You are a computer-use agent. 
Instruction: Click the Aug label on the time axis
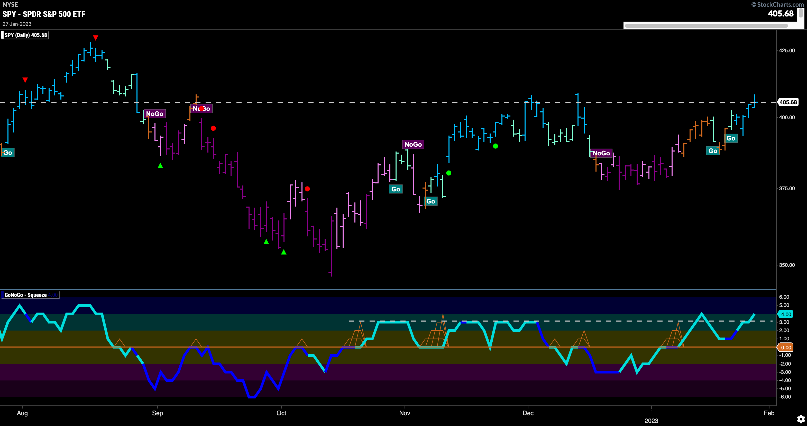(22, 413)
